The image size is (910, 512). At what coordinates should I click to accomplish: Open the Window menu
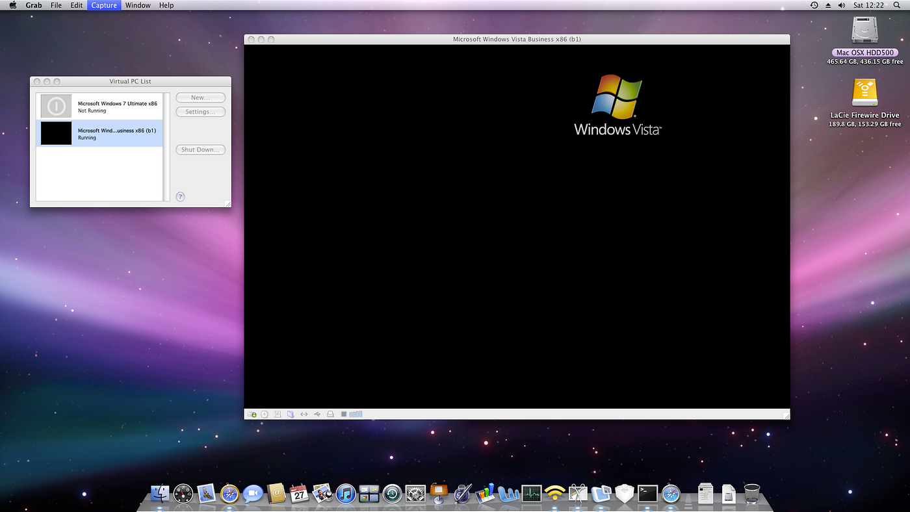138,5
